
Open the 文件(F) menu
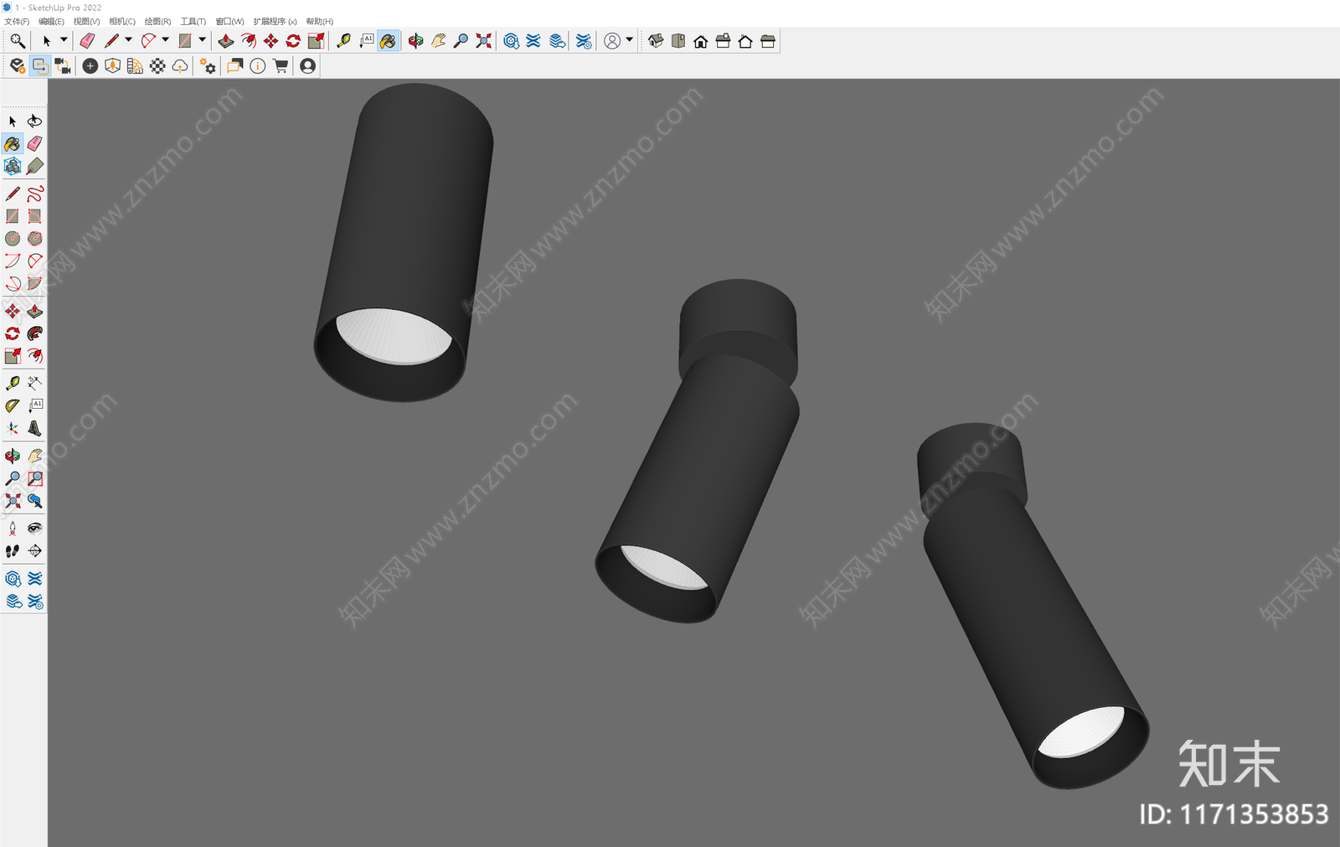coord(17,22)
